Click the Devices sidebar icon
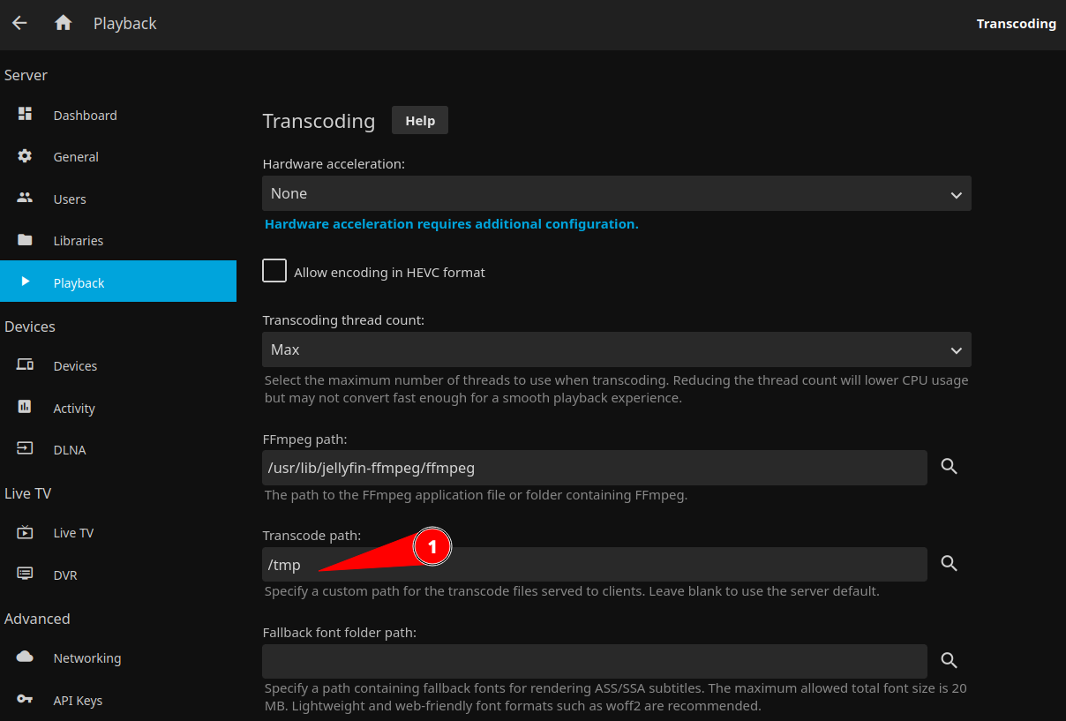 24,365
